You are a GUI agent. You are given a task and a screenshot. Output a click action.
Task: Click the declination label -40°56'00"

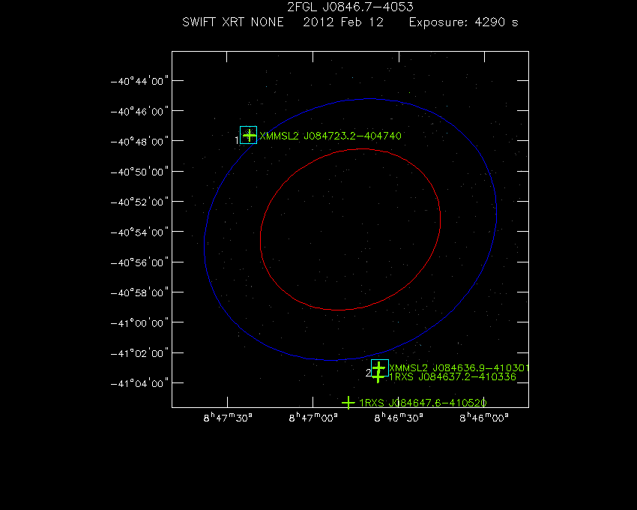(139, 262)
